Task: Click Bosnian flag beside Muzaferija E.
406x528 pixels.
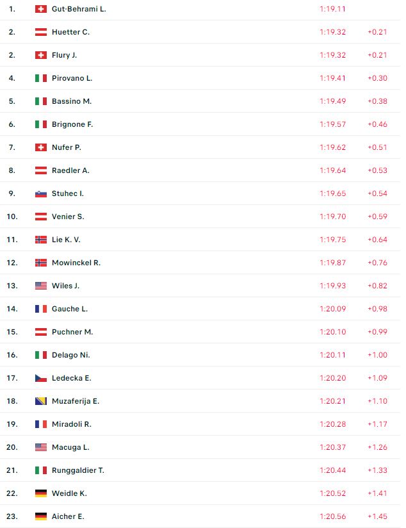Action: [x=41, y=401]
